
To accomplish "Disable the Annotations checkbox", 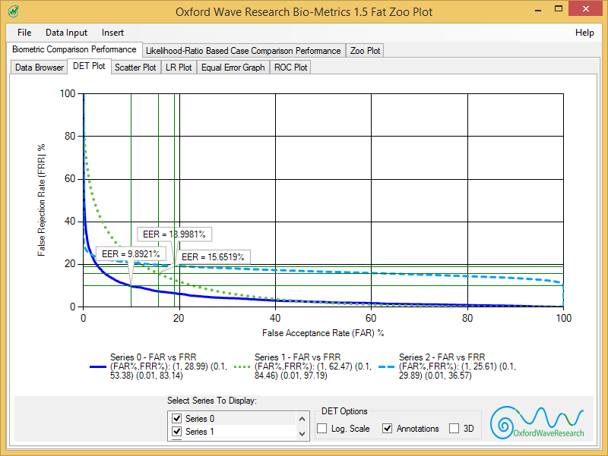I will pyautogui.click(x=387, y=429).
